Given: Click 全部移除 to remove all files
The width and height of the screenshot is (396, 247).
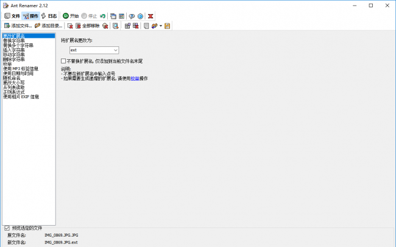Looking at the screenshot, I should pyautogui.click(x=87, y=26).
